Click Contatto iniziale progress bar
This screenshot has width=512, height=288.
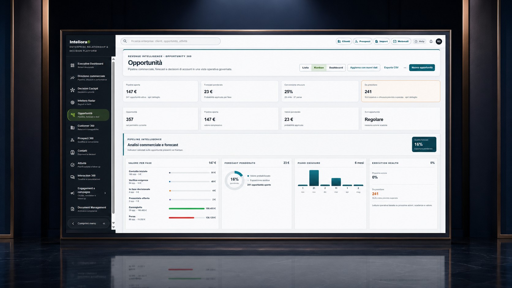click(189, 173)
